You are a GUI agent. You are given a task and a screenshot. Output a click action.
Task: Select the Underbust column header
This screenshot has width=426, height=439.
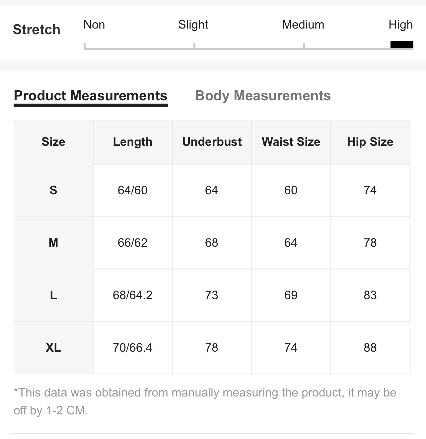tap(212, 142)
